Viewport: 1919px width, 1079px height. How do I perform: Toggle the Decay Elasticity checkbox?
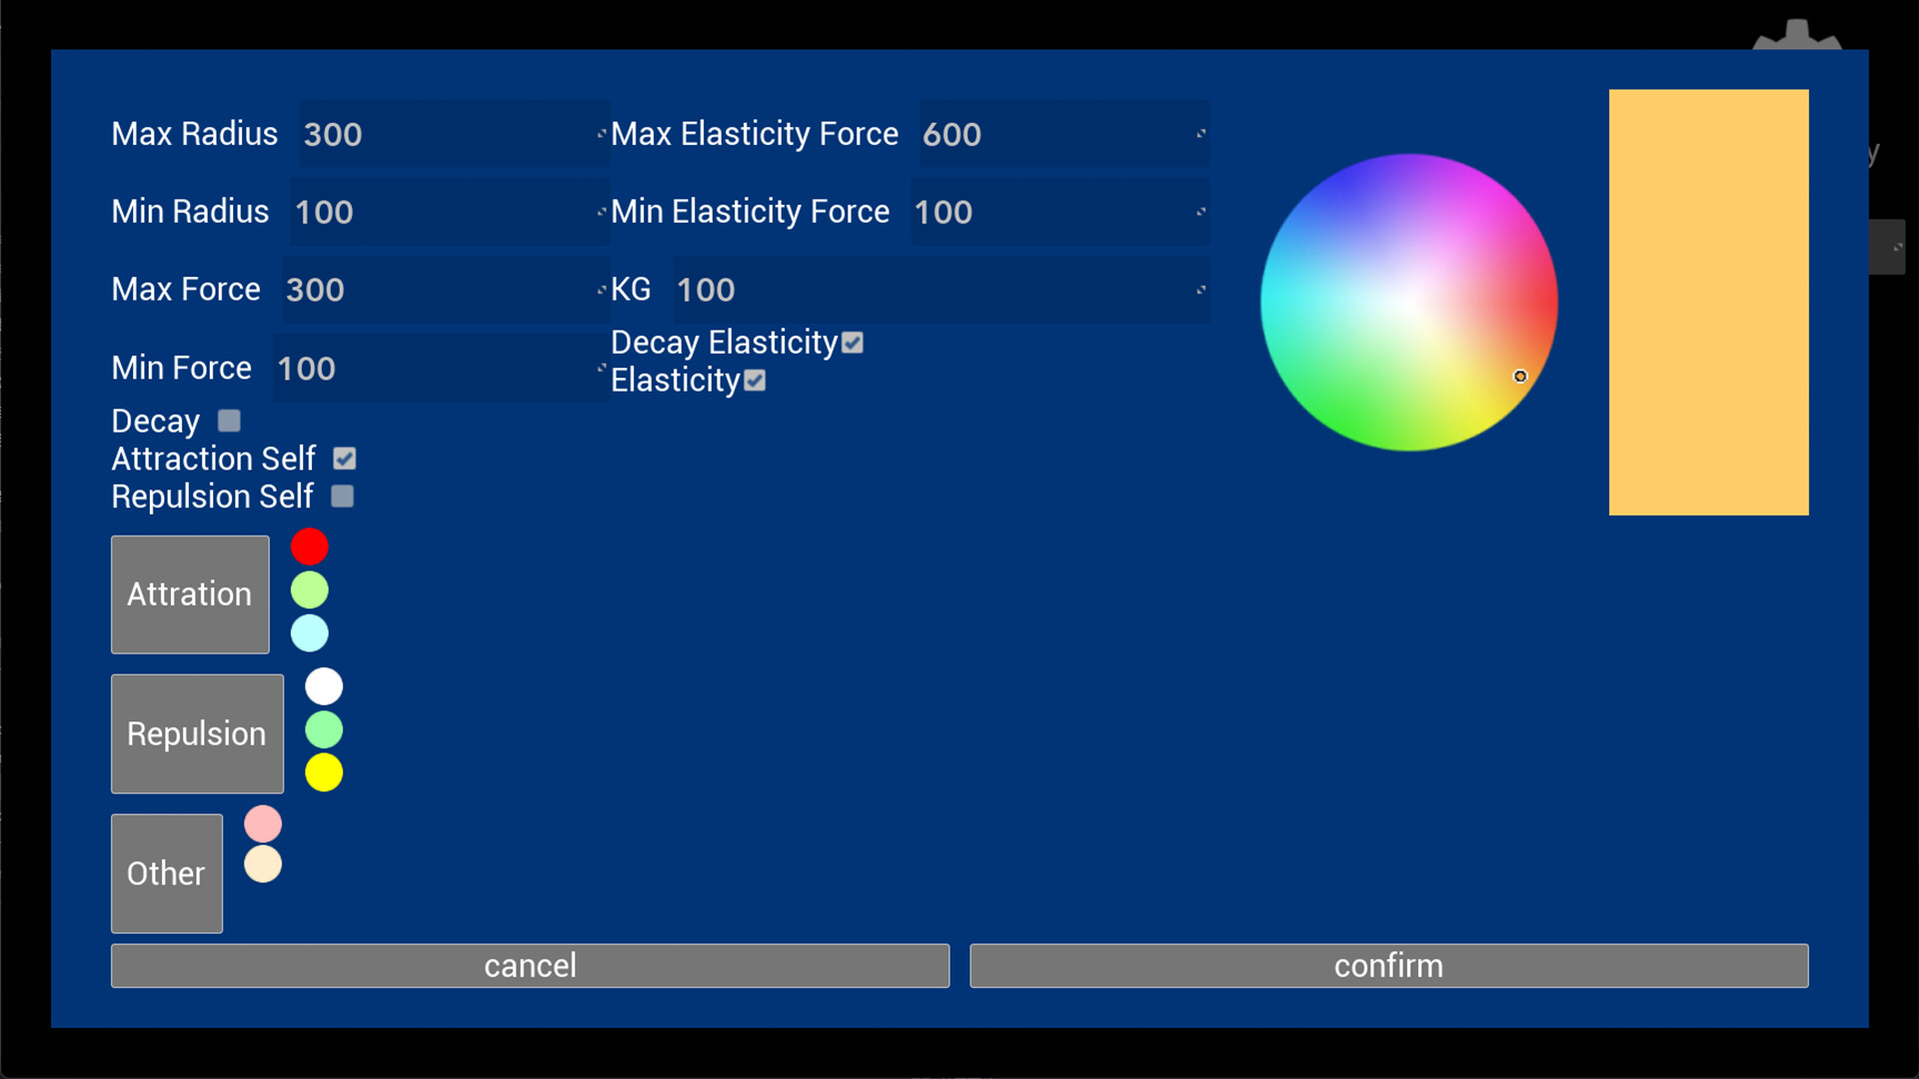click(853, 343)
